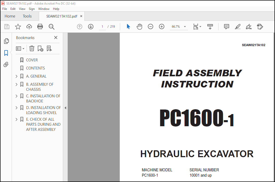Image resolution: width=275 pixels, height=182 pixels.
Task: Click the 66.7% zoom value field
Action: 176,27
